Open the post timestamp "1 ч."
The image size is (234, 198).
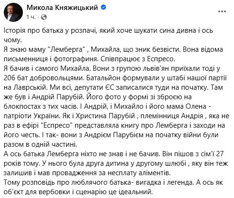tap(31, 17)
